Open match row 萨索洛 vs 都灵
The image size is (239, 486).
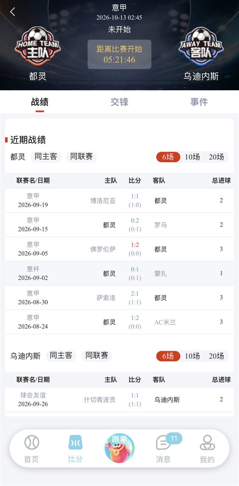click(119, 298)
